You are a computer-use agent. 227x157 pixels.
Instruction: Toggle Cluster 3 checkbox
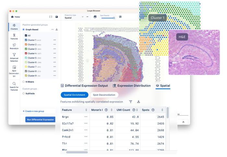26,49
